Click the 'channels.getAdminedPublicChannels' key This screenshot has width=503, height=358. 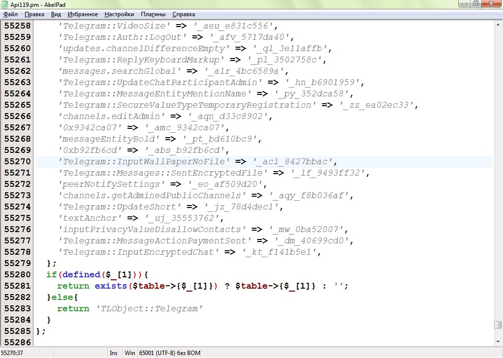point(152,195)
